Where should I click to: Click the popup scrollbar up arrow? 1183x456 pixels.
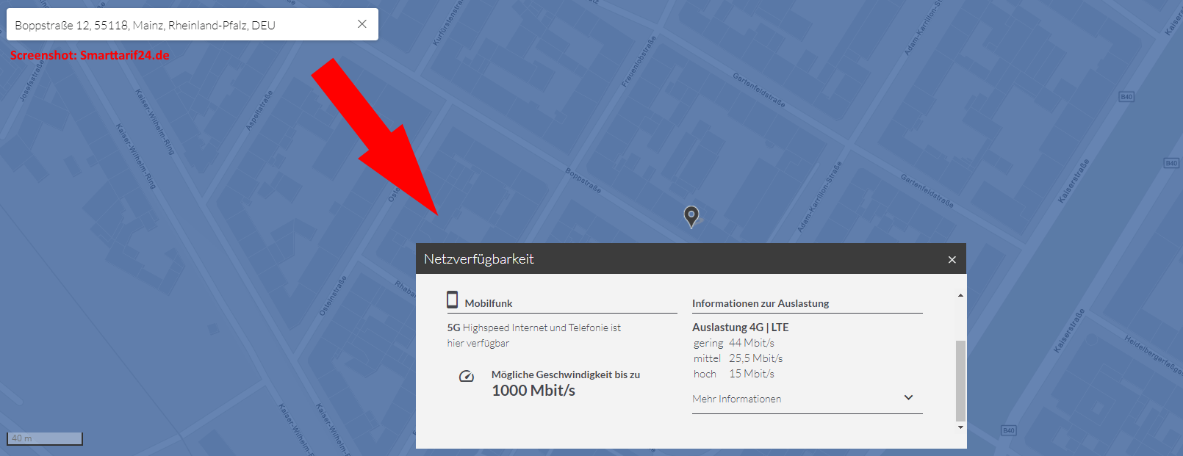960,295
